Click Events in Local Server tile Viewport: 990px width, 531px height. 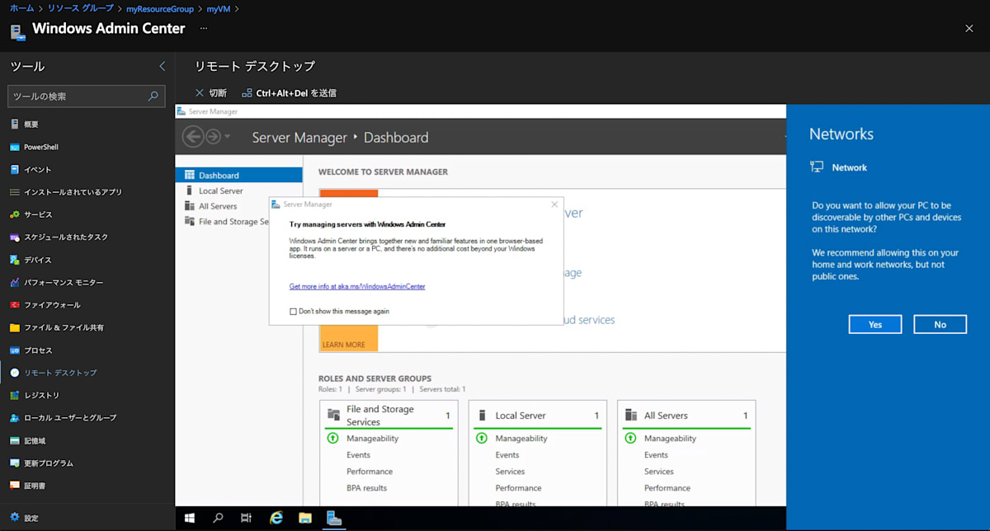click(507, 455)
